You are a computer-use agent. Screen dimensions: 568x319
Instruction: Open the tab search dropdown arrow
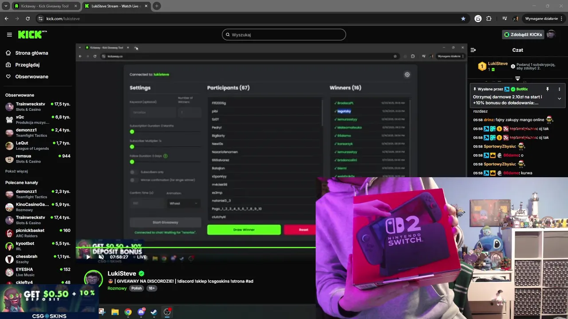(5, 6)
